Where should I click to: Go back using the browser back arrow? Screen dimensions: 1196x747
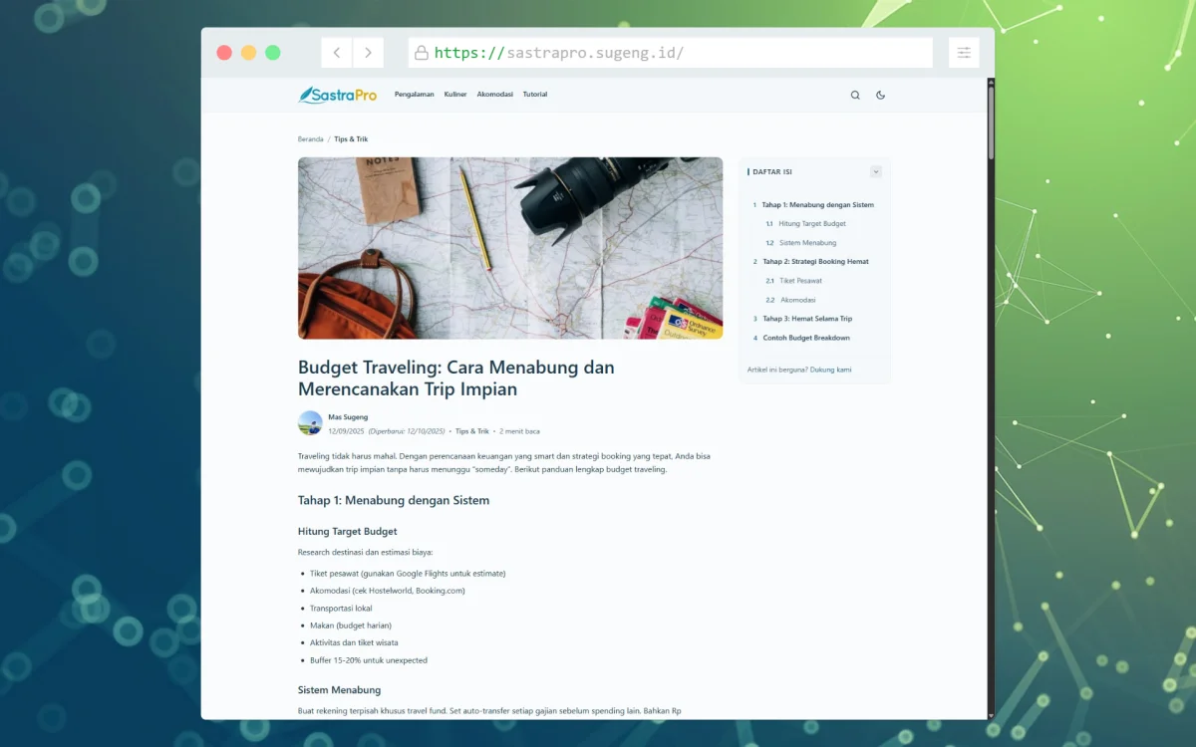coord(337,52)
